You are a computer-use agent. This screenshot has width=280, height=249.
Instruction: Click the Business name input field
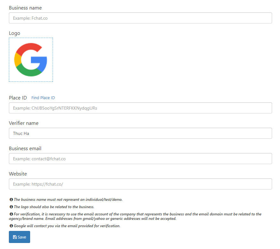pyautogui.click(x=140, y=18)
